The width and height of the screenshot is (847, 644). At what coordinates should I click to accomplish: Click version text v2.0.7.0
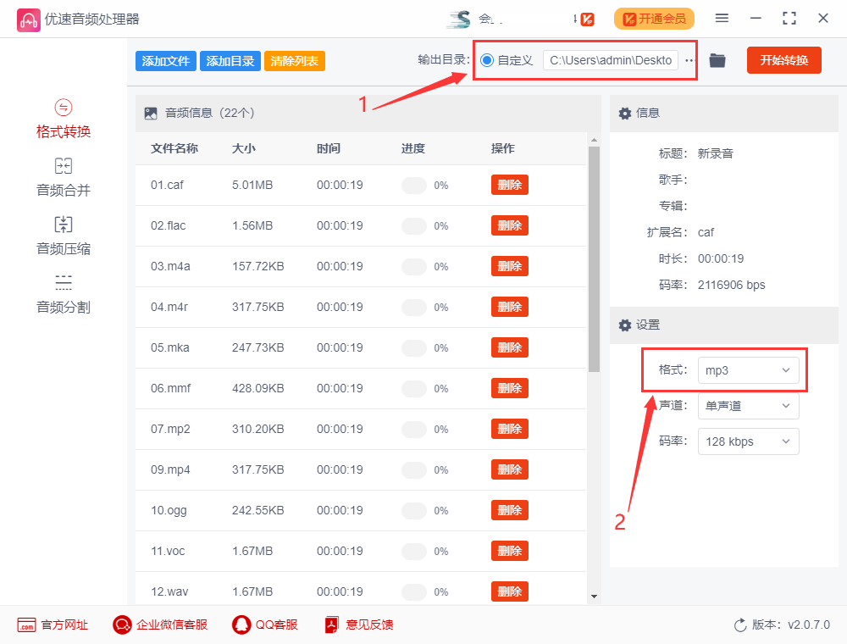pyautogui.click(x=809, y=625)
